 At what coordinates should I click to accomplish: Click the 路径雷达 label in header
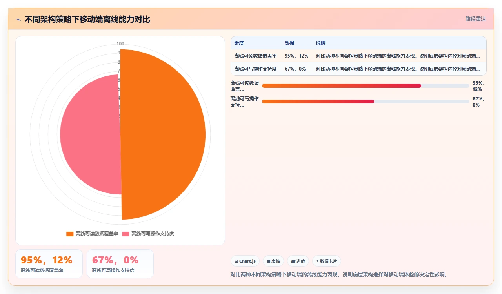click(475, 19)
